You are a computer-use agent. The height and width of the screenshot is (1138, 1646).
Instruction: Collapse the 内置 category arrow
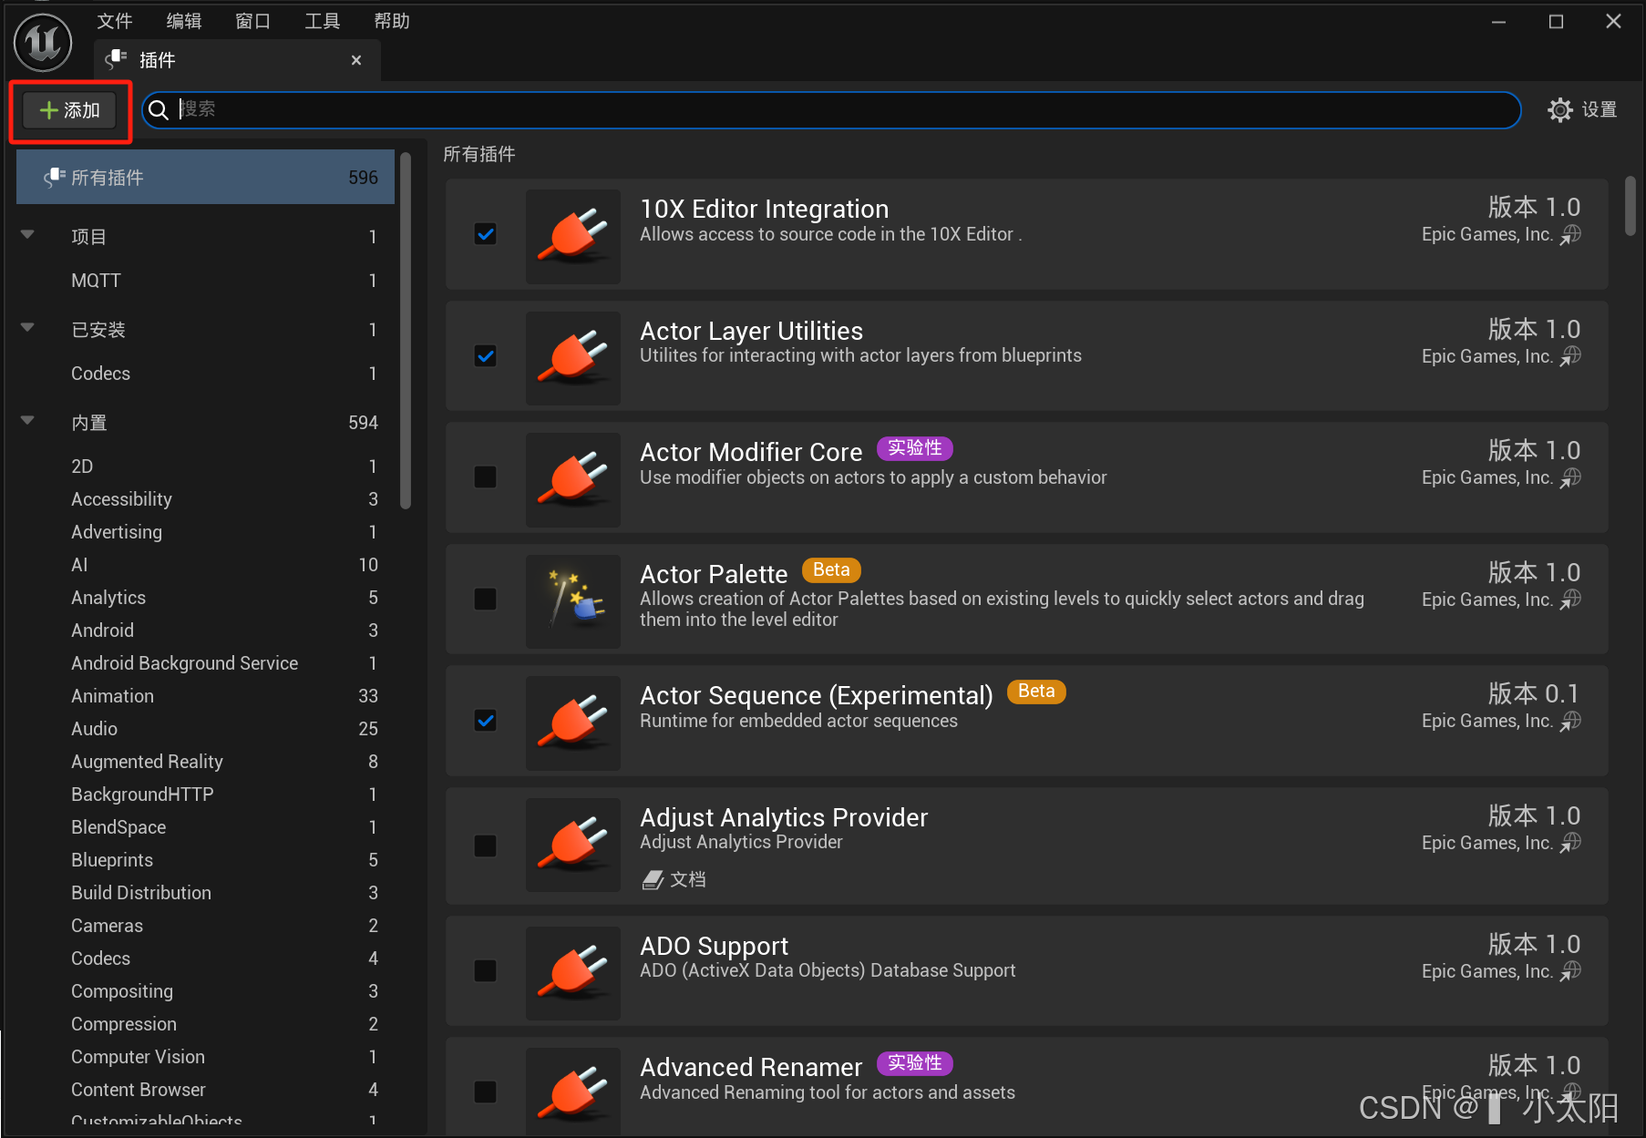click(x=27, y=421)
